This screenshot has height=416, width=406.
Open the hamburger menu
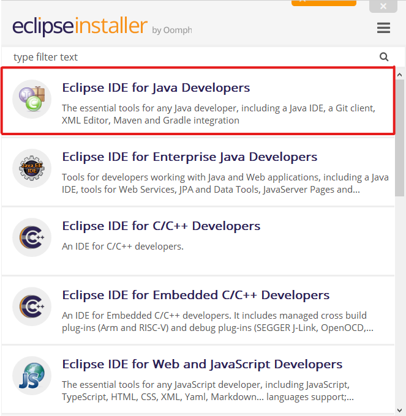[383, 28]
